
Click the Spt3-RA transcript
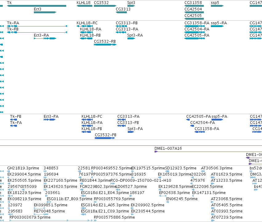[131, 38]
